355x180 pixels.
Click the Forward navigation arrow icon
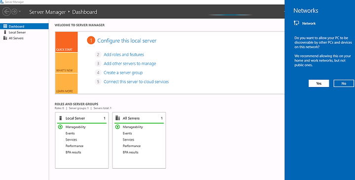14,11
